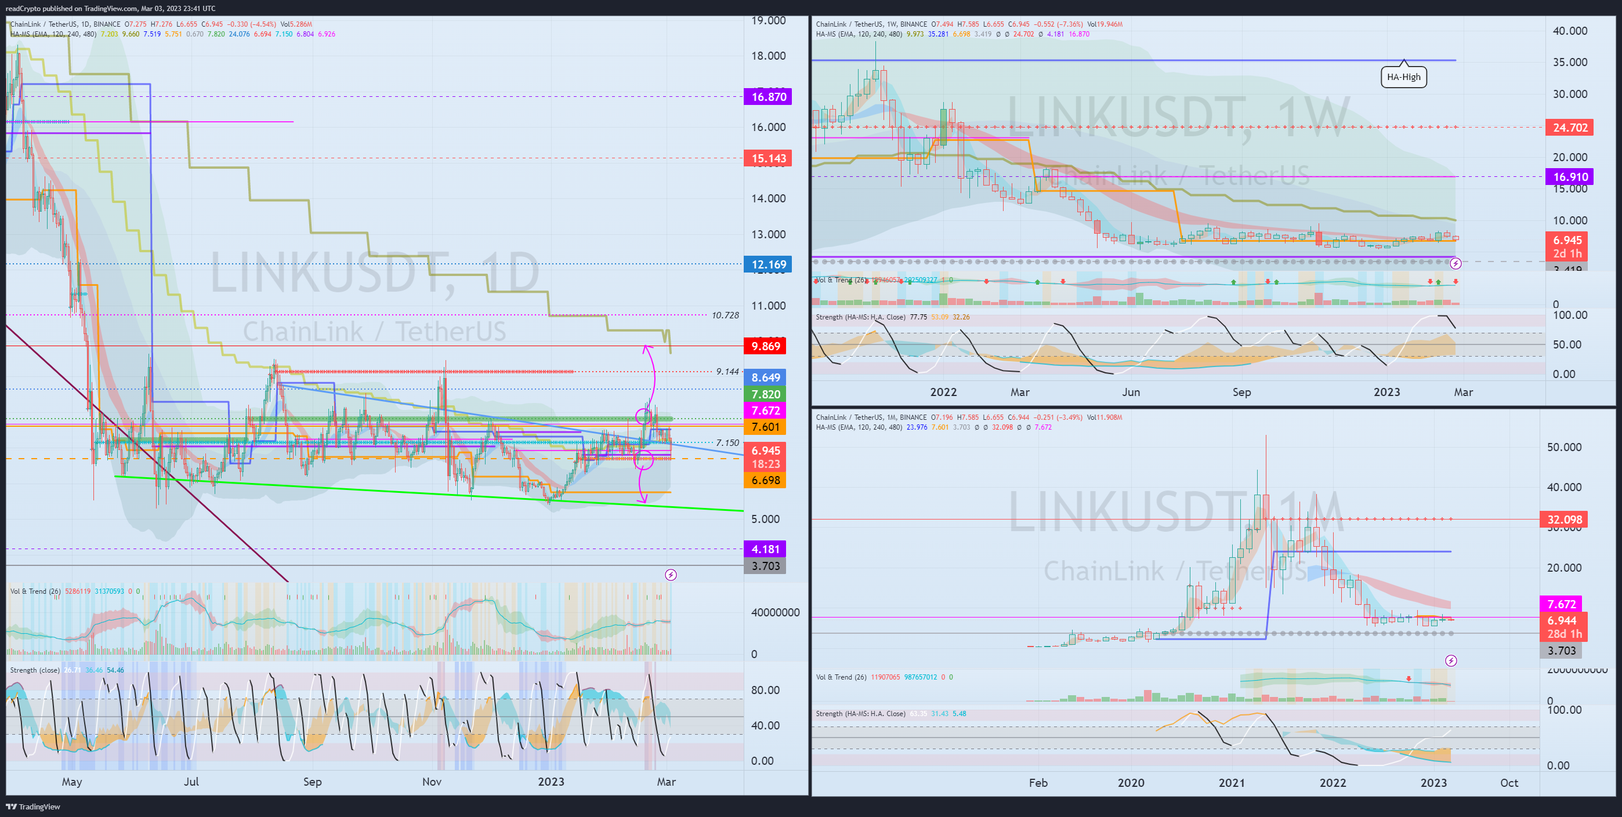Click the Jun date on weekly time axis
This screenshot has height=817, width=1622.
click(1131, 392)
